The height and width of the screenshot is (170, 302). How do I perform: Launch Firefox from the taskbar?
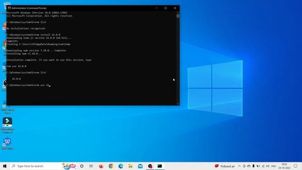pyautogui.click(x=101, y=166)
